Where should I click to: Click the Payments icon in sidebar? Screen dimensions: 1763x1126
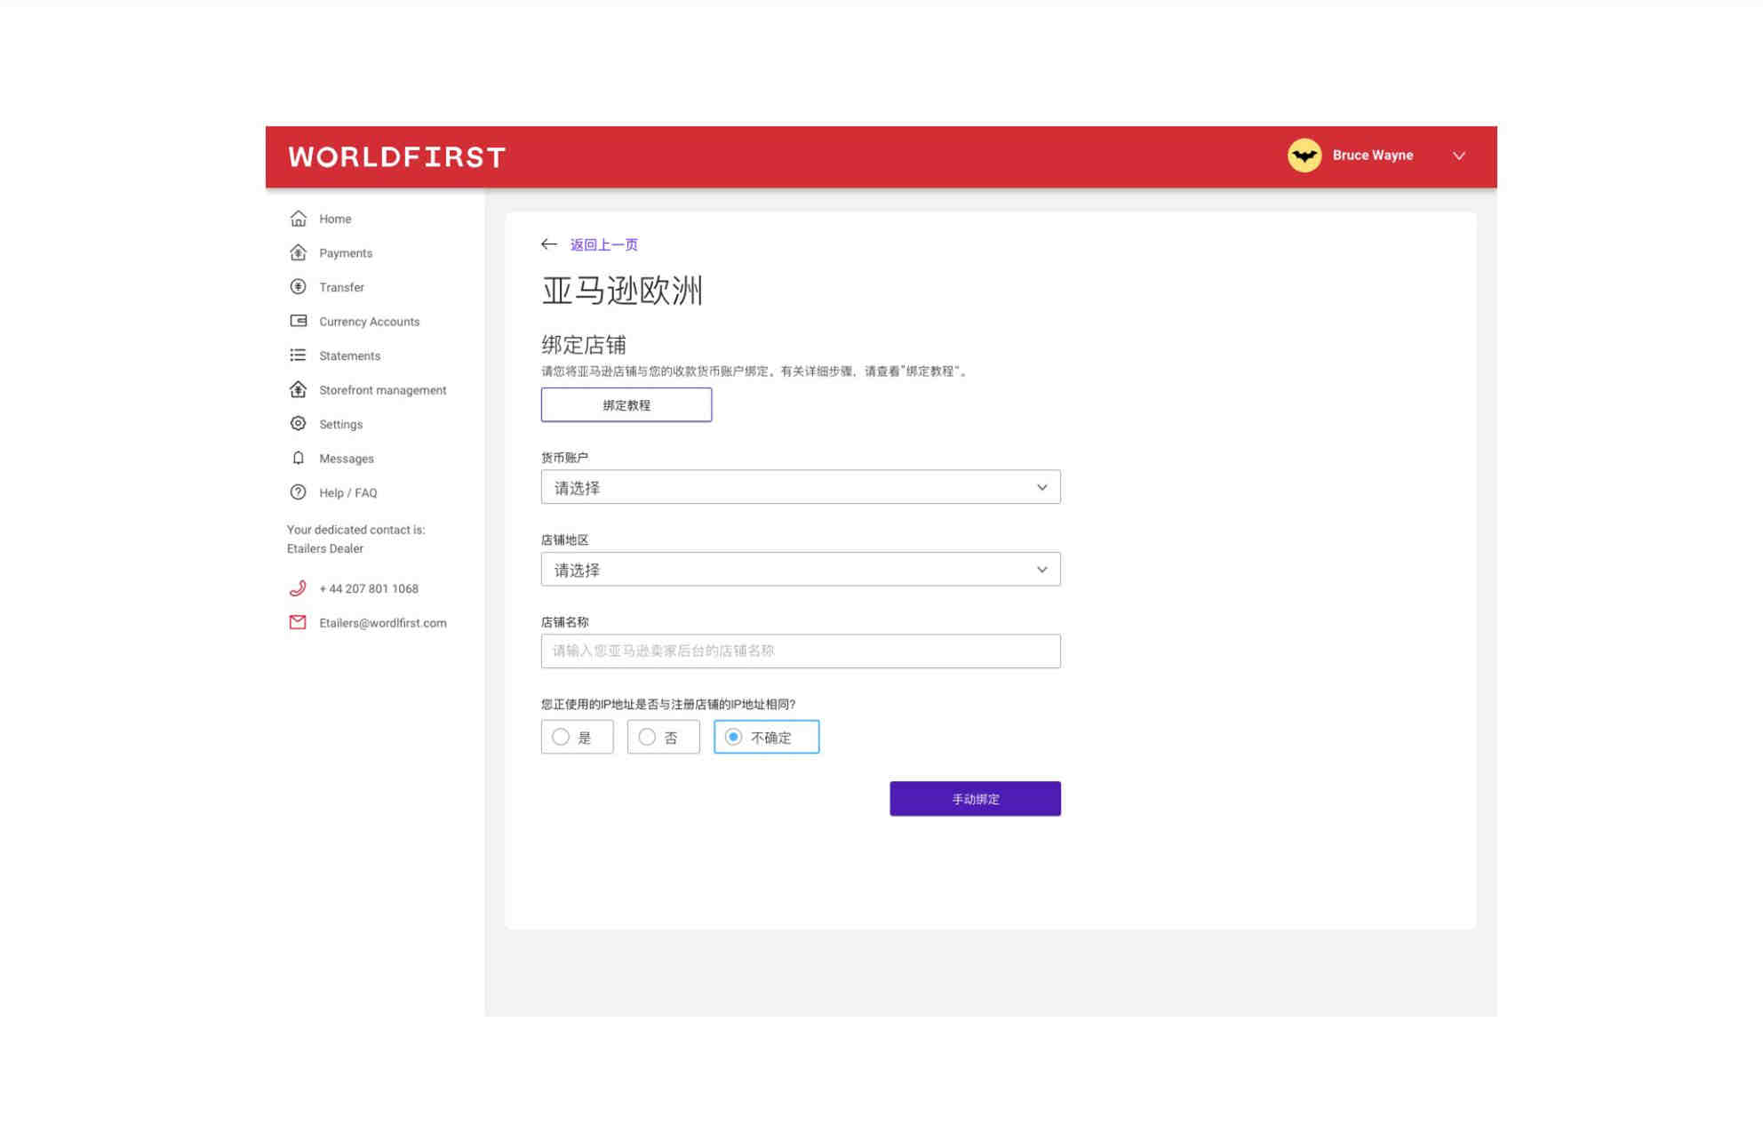point(298,252)
